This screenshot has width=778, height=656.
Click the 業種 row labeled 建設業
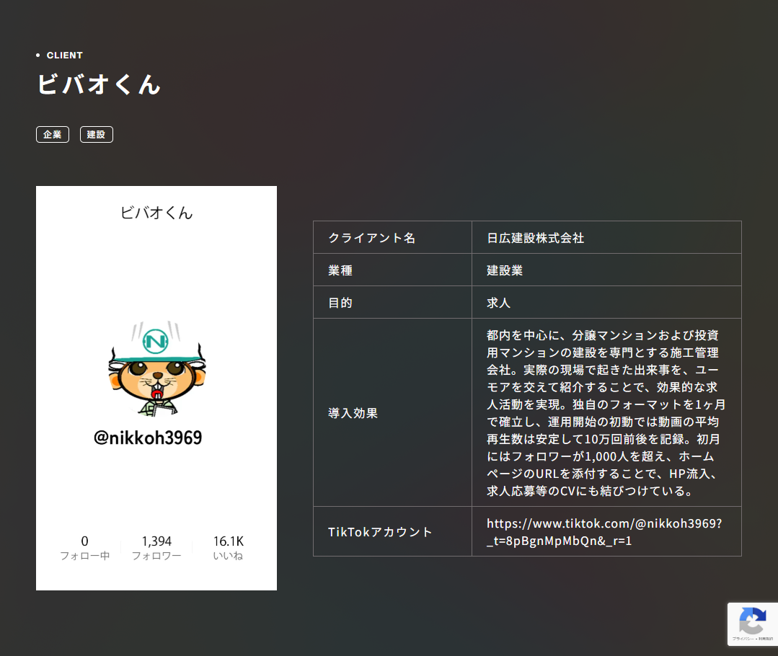click(x=505, y=270)
